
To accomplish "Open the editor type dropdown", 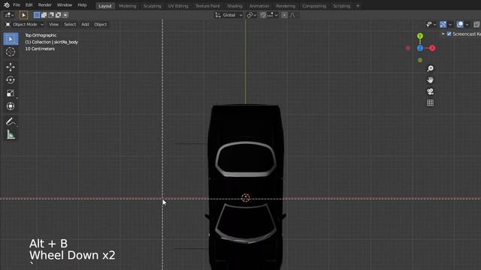I will point(10,15).
